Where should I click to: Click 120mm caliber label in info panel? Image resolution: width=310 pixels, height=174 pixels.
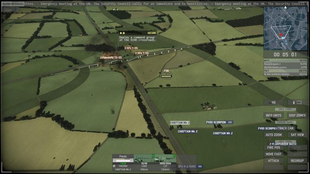[x=144, y=169]
